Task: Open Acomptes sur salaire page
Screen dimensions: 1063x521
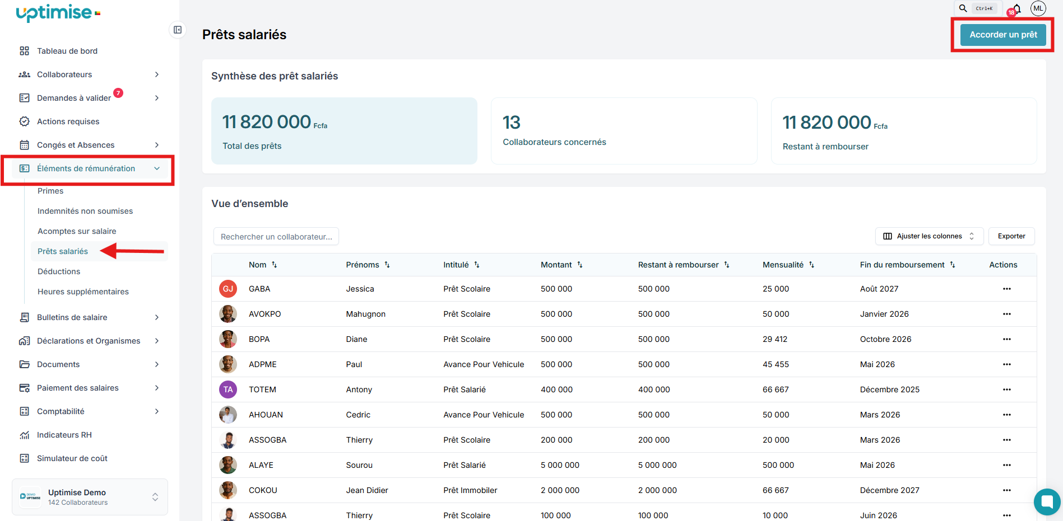Action: pyautogui.click(x=77, y=231)
